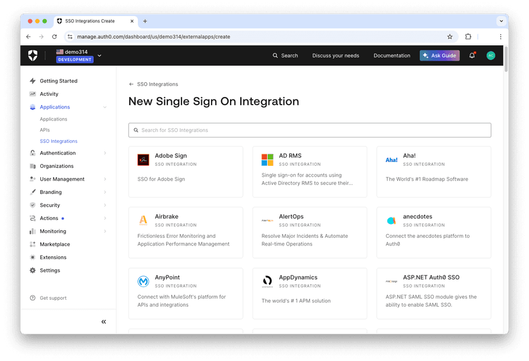
Task: Reload the page
Action: 54,37
